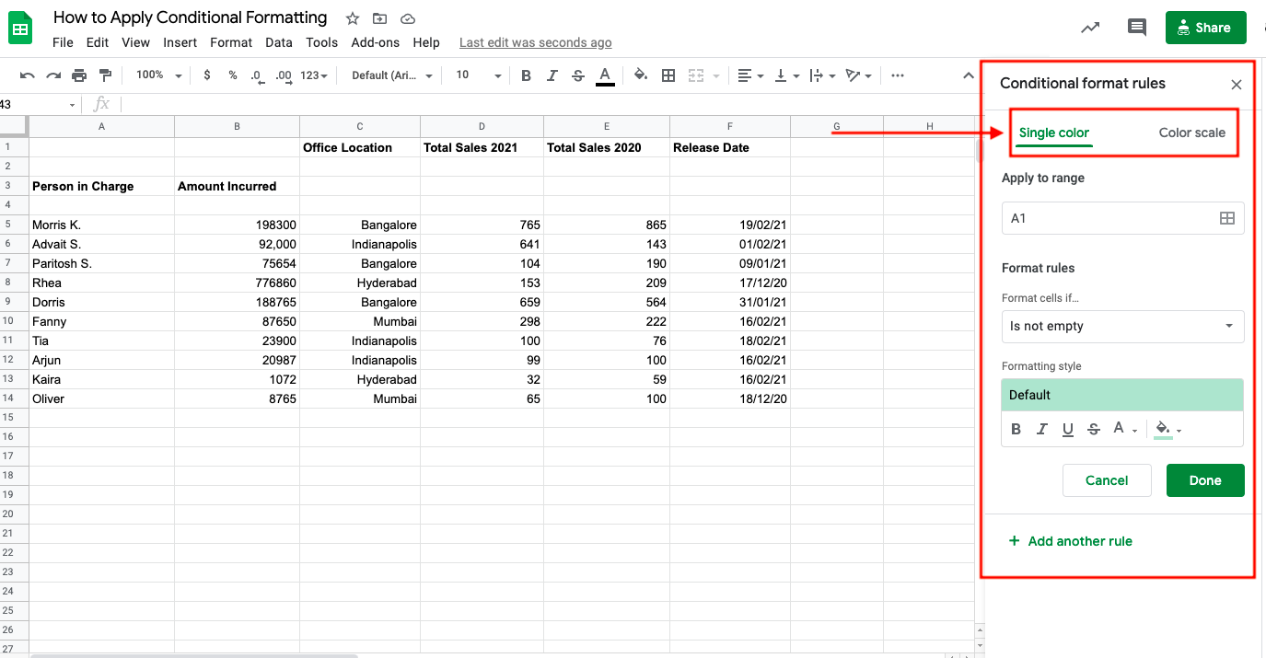Viewport: 1266px width, 658px height.
Task: Click the green Share button
Action: pos(1205,28)
